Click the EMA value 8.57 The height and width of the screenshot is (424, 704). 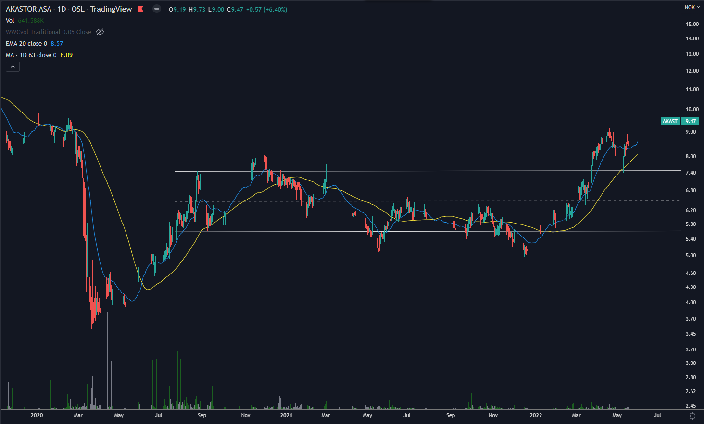point(57,43)
